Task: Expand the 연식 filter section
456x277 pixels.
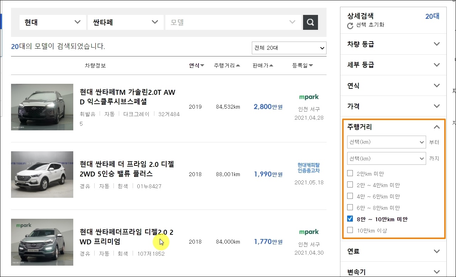Action: pos(393,86)
